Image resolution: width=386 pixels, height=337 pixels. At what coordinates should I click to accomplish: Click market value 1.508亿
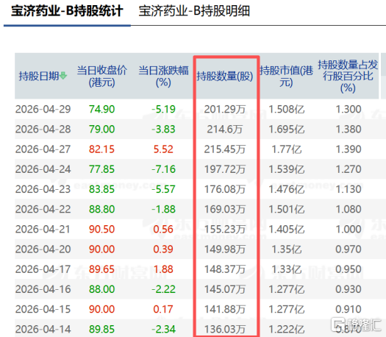click(287, 109)
